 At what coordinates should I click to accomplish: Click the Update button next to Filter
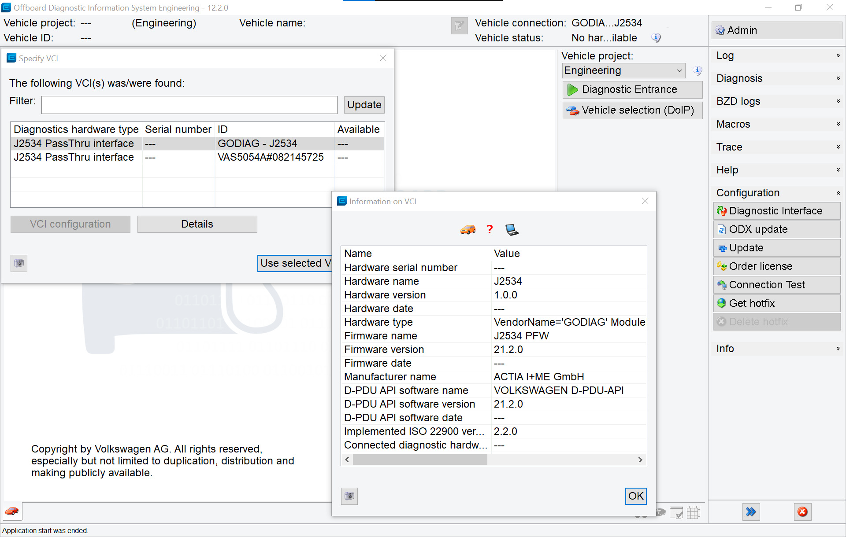364,105
